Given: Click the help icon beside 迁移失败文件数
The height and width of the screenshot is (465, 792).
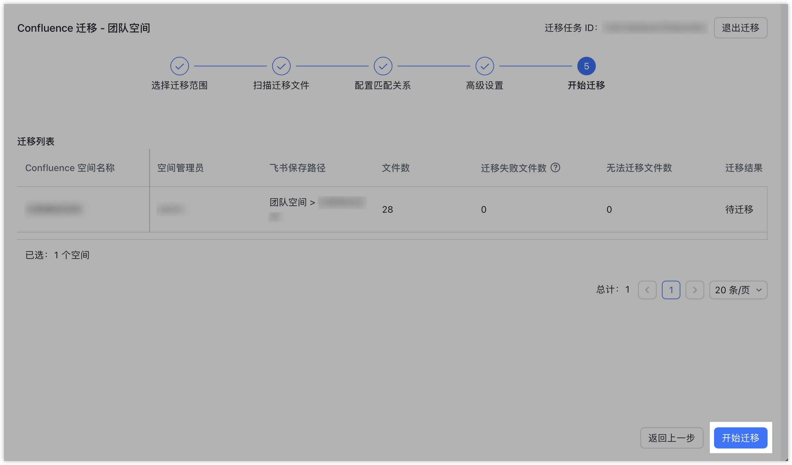Looking at the screenshot, I should [x=556, y=168].
